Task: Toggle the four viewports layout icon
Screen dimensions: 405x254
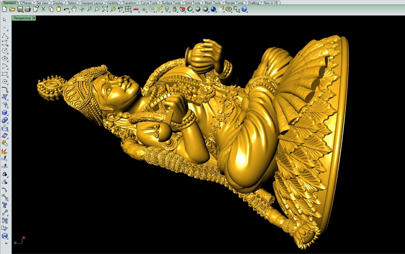Action: tap(128, 9)
